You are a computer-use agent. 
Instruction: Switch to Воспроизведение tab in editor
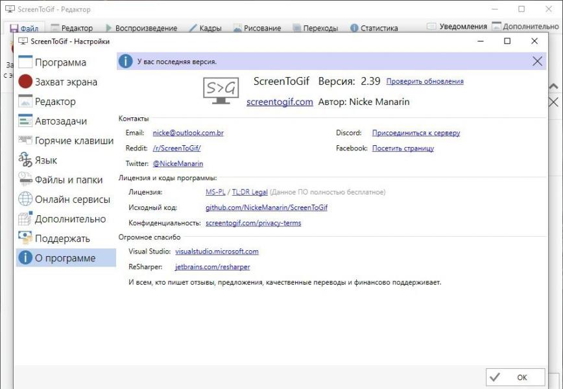(x=141, y=28)
